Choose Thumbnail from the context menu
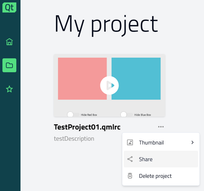 pos(161,142)
